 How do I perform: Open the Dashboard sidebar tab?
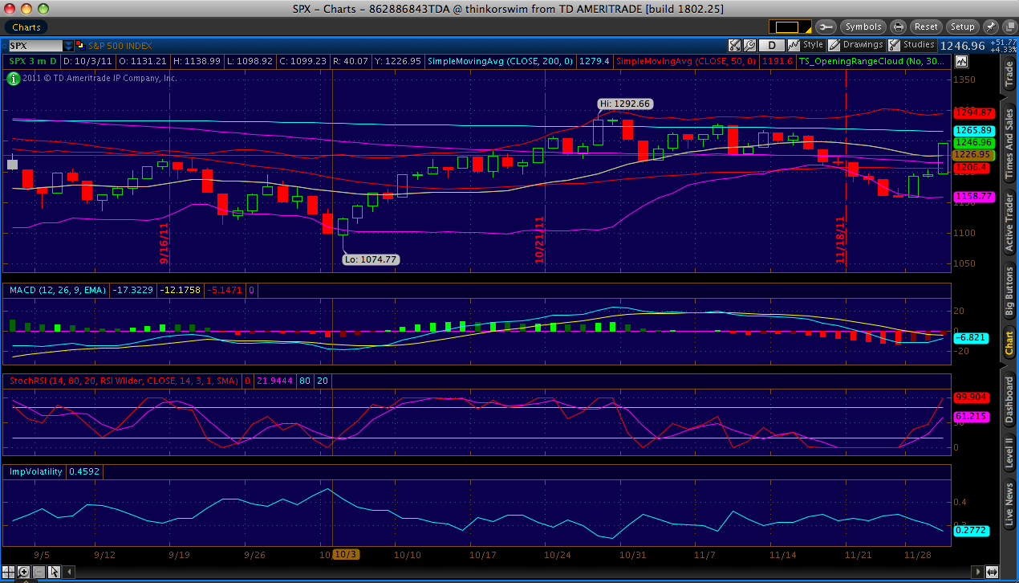coord(1009,399)
